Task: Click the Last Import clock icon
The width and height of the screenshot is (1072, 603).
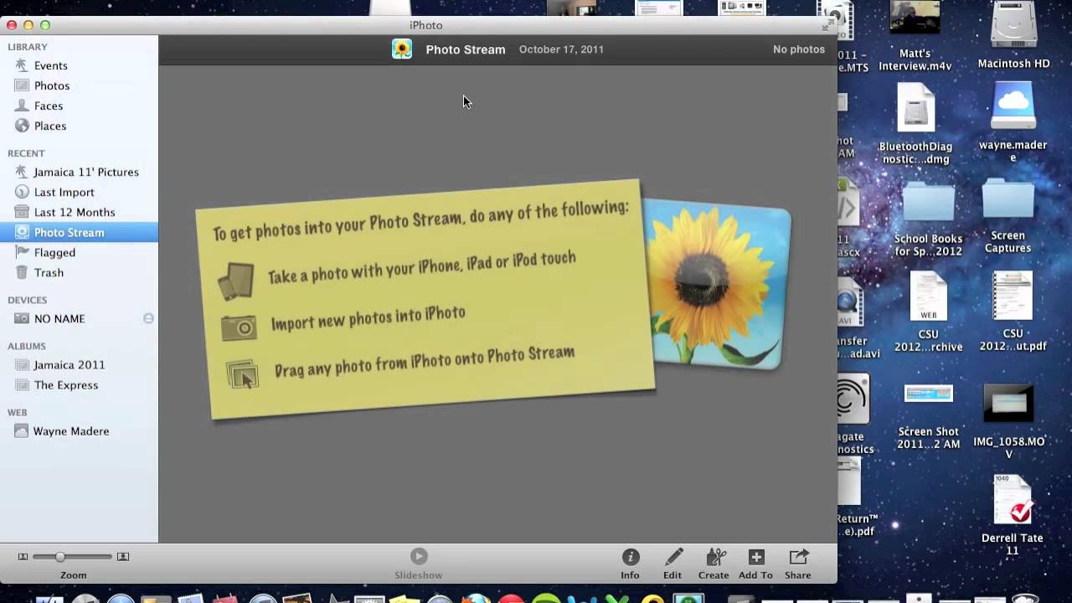Action: 22,192
